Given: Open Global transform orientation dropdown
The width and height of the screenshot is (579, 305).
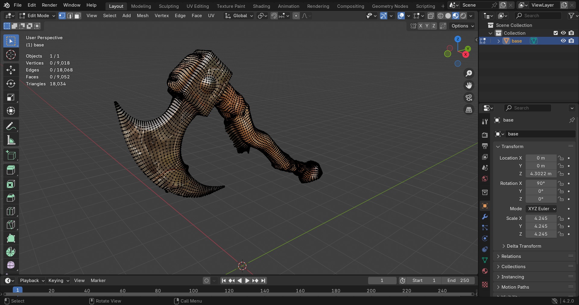Looking at the screenshot, I should point(239,16).
